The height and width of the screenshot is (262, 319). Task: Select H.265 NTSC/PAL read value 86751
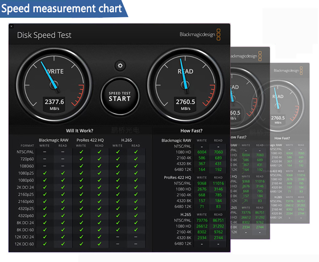[x=218, y=220]
